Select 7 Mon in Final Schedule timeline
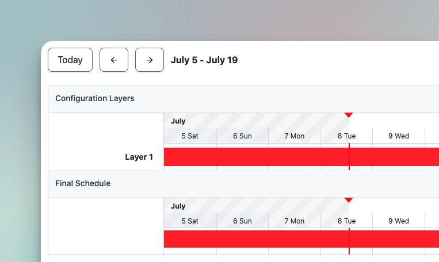Screen dimensions: 439x262 [x=295, y=221]
